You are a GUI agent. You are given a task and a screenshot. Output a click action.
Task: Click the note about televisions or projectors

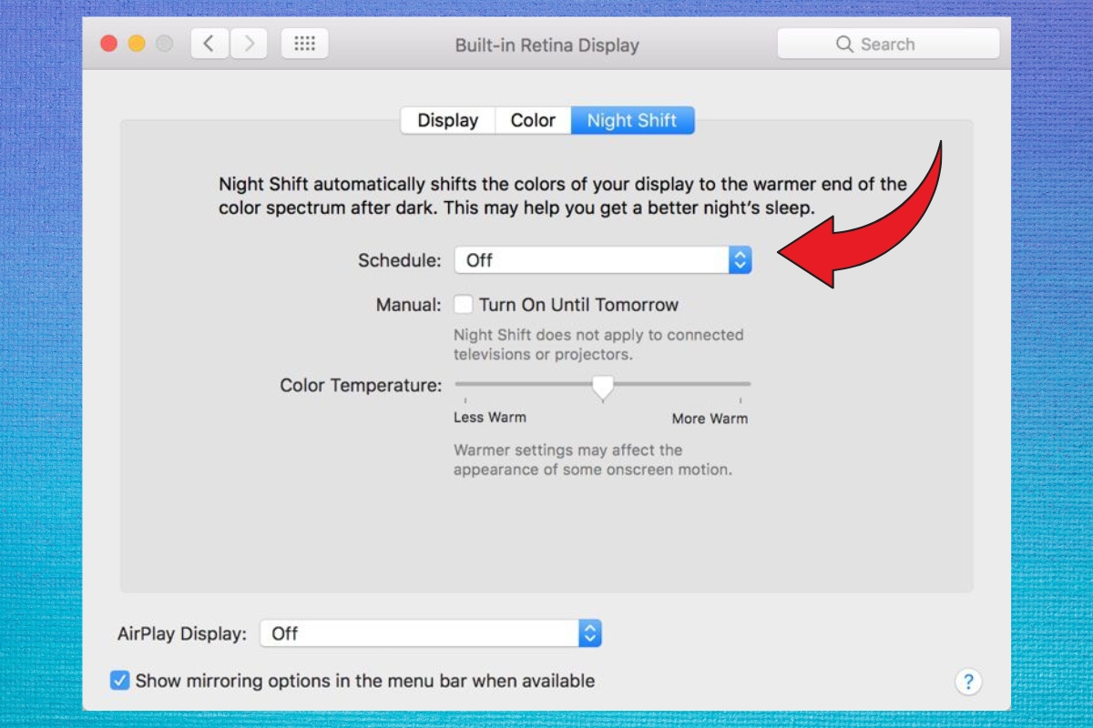click(598, 345)
